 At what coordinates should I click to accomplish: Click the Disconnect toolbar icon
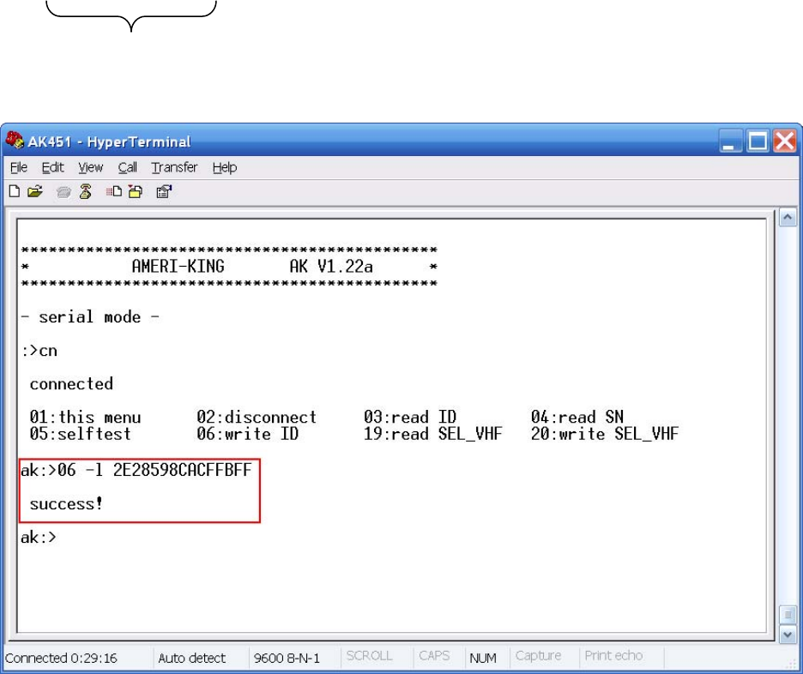click(85, 192)
